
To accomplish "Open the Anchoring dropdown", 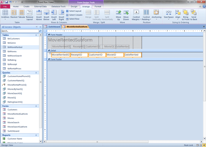I will [x=156, y=15].
